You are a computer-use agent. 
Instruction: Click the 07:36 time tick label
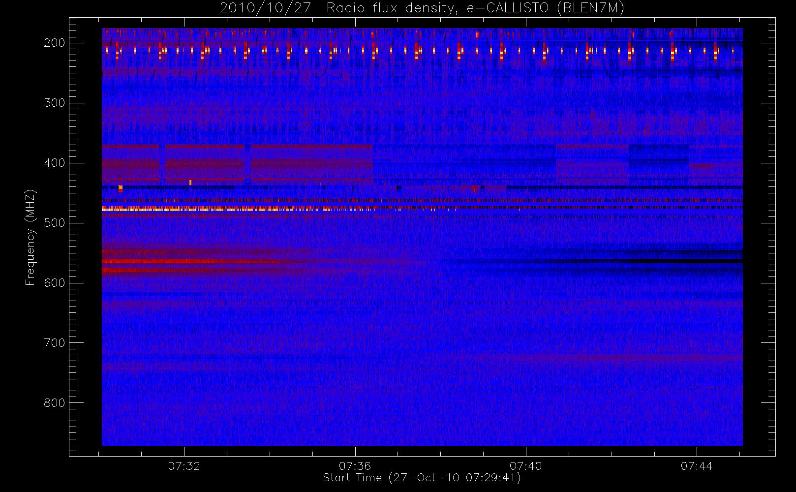[355, 466]
